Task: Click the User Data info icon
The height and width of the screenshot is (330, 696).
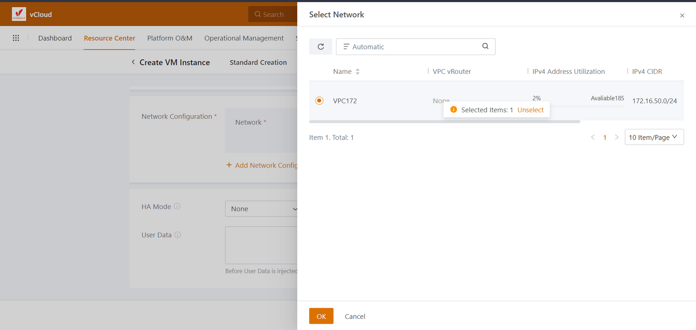Action: pyautogui.click(x=178, y=235)
